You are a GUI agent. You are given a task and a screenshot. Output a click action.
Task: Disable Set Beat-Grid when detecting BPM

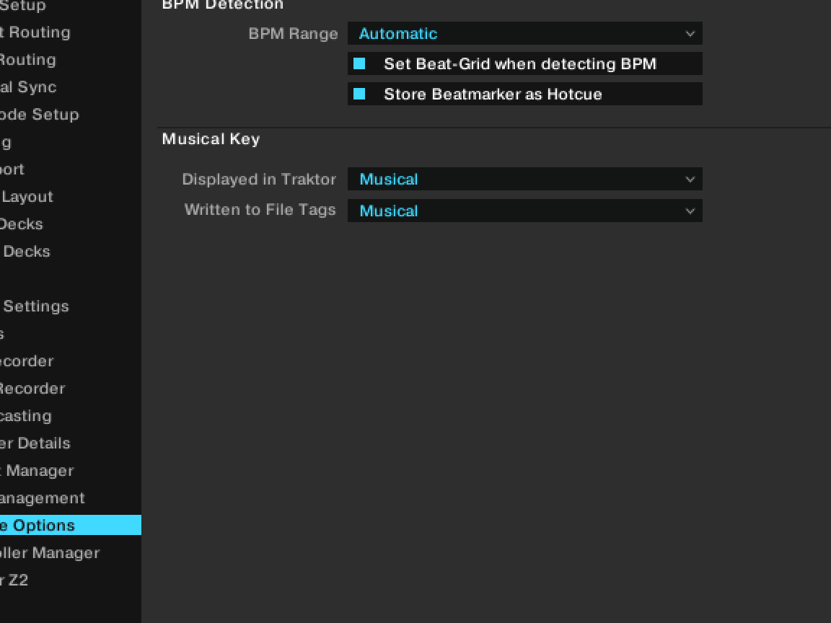pyautogui.click(x=359, y=64)
